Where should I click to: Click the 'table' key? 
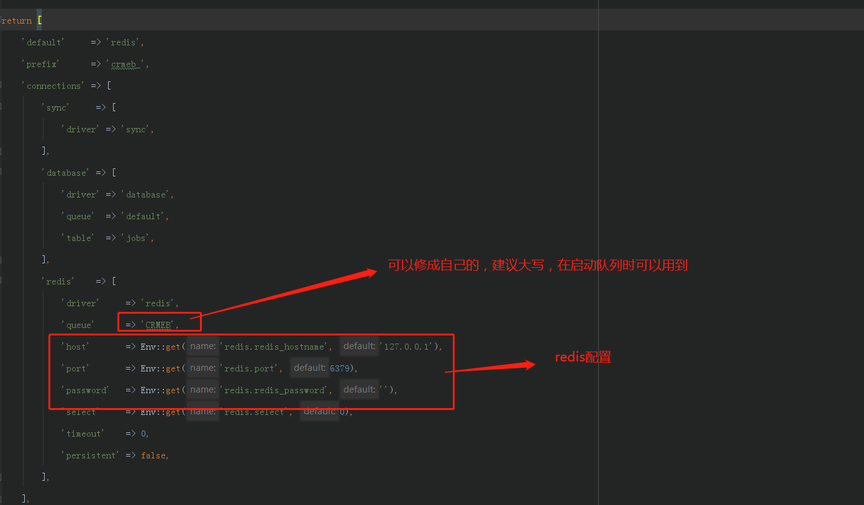click(77, 238)
